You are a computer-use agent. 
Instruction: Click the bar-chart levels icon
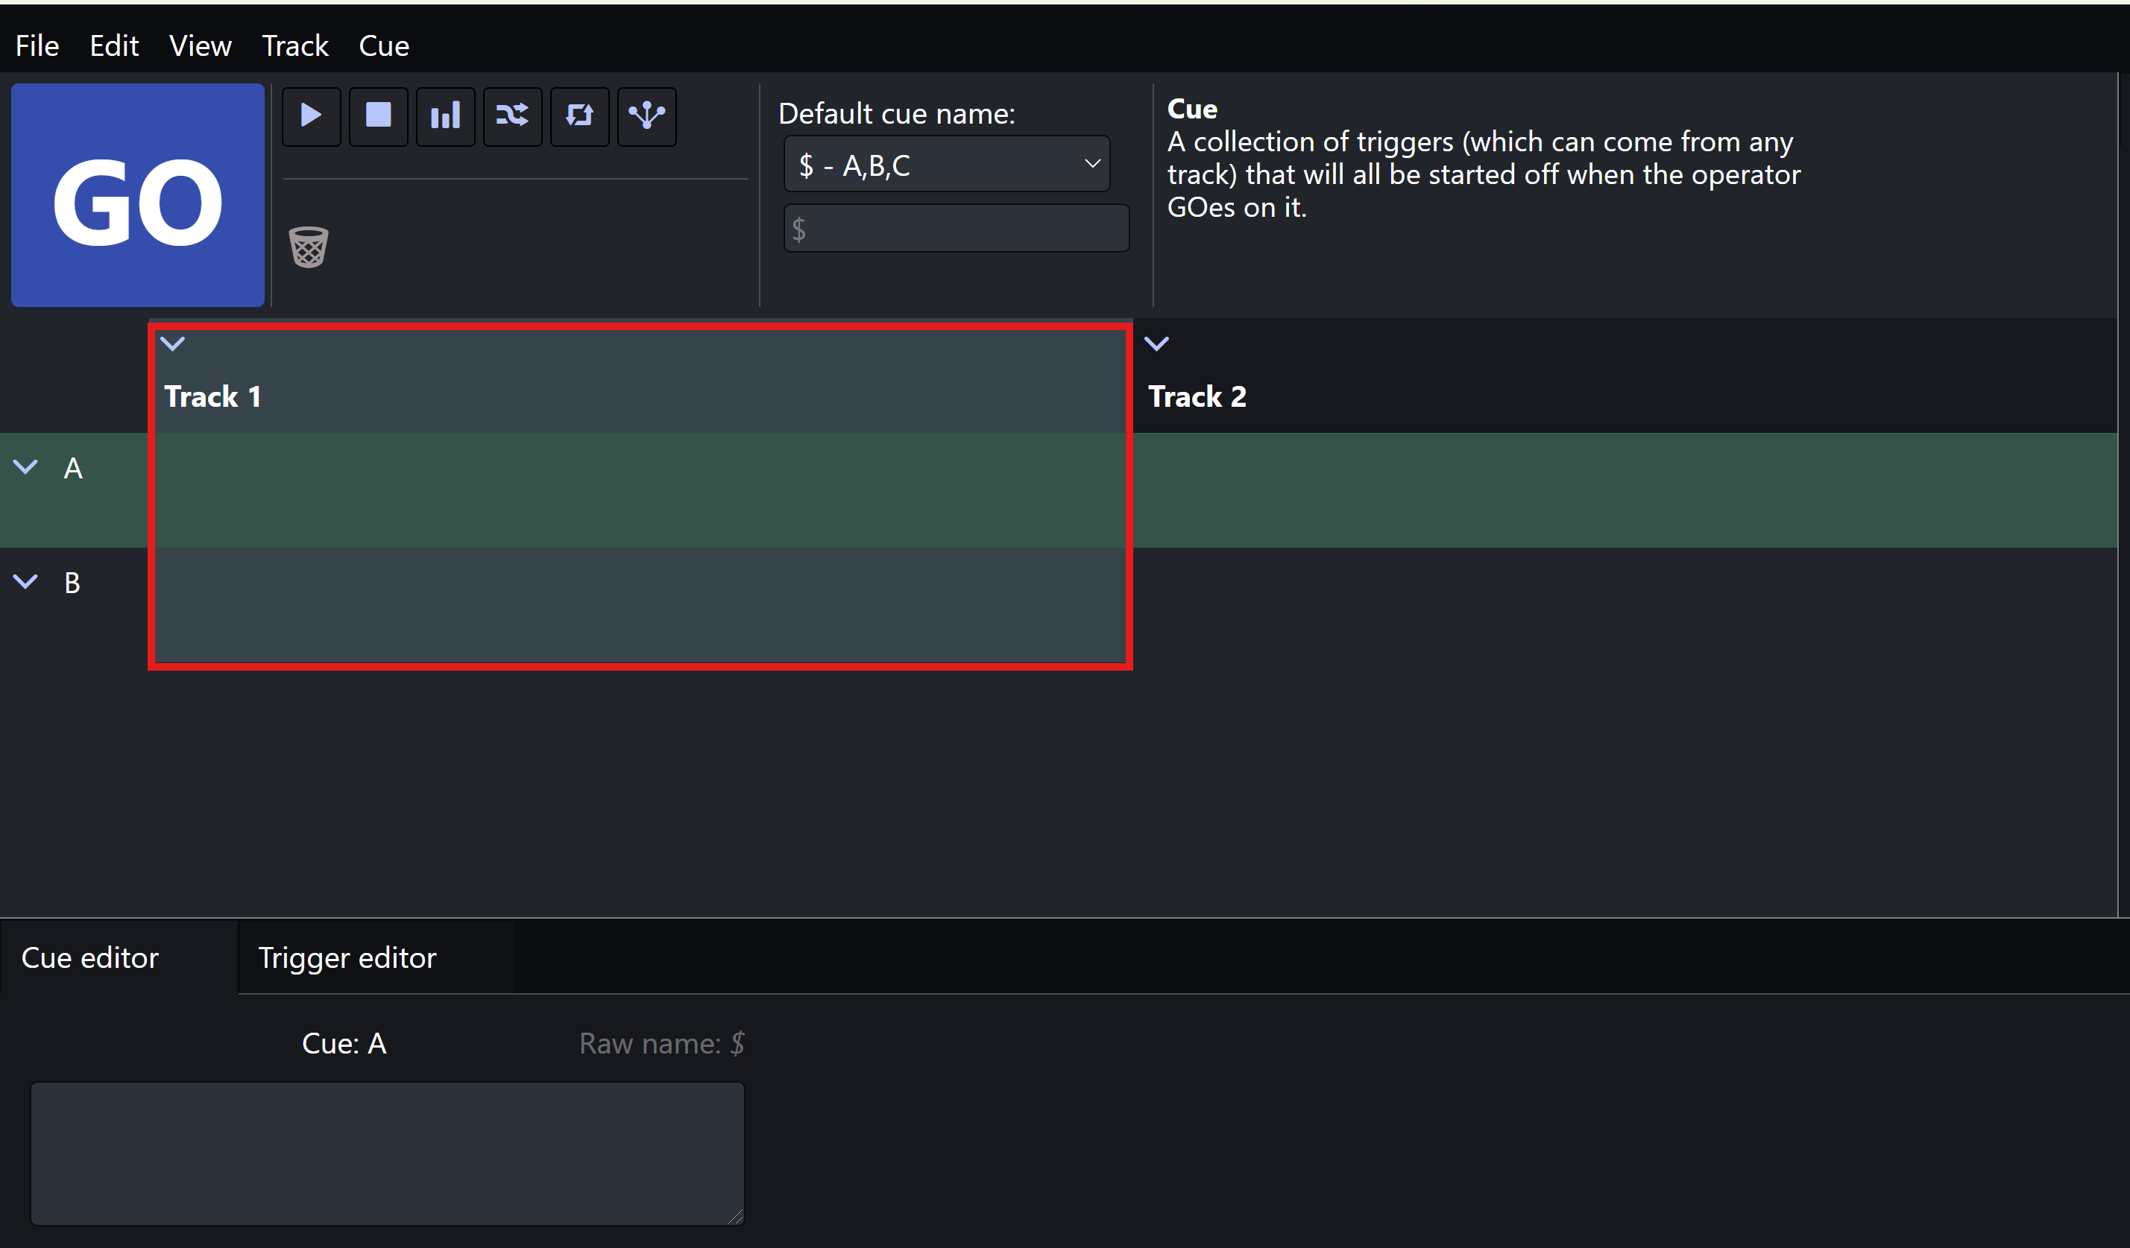coord(445,115)
